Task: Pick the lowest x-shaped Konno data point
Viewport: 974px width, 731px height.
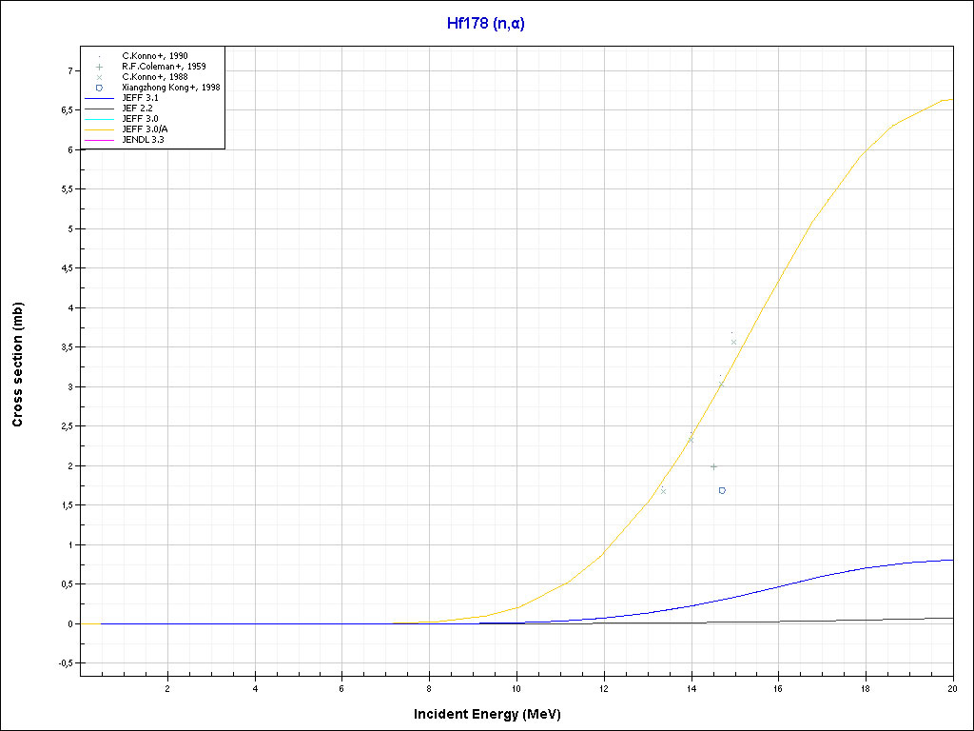Action: 663,491
